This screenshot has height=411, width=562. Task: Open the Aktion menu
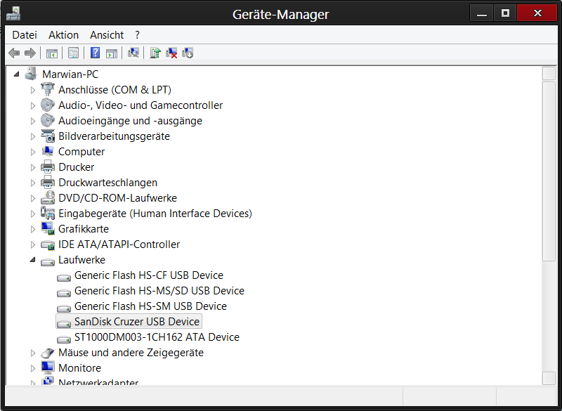[63, 34]
